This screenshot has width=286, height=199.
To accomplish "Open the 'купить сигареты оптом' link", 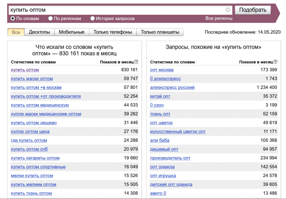I will pos(35,158).
